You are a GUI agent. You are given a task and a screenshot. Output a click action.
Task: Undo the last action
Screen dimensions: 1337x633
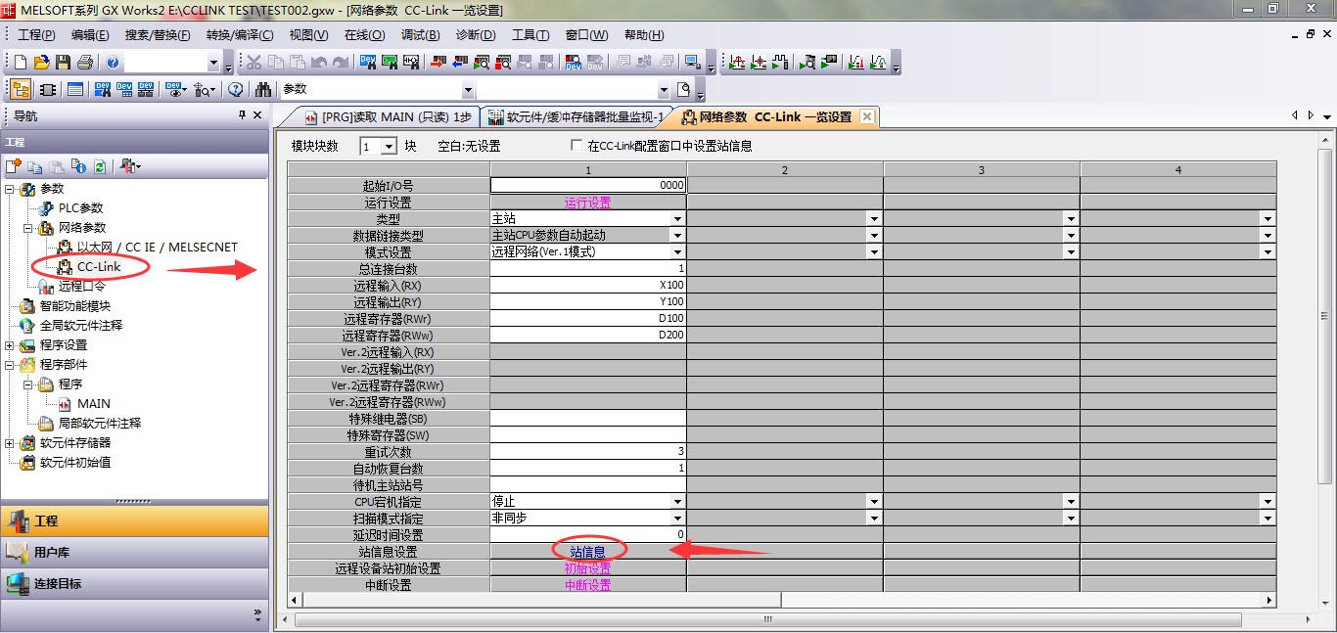318,62
